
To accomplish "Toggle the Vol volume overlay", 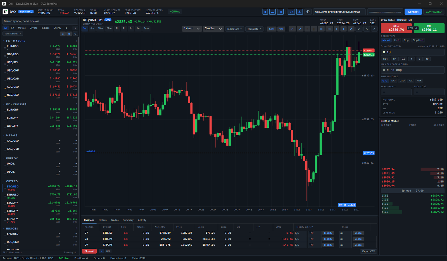I will point(281,29).
